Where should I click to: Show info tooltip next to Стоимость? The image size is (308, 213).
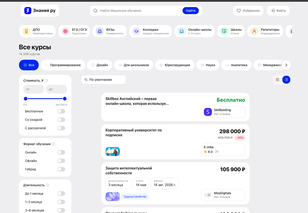pos(46,81)
